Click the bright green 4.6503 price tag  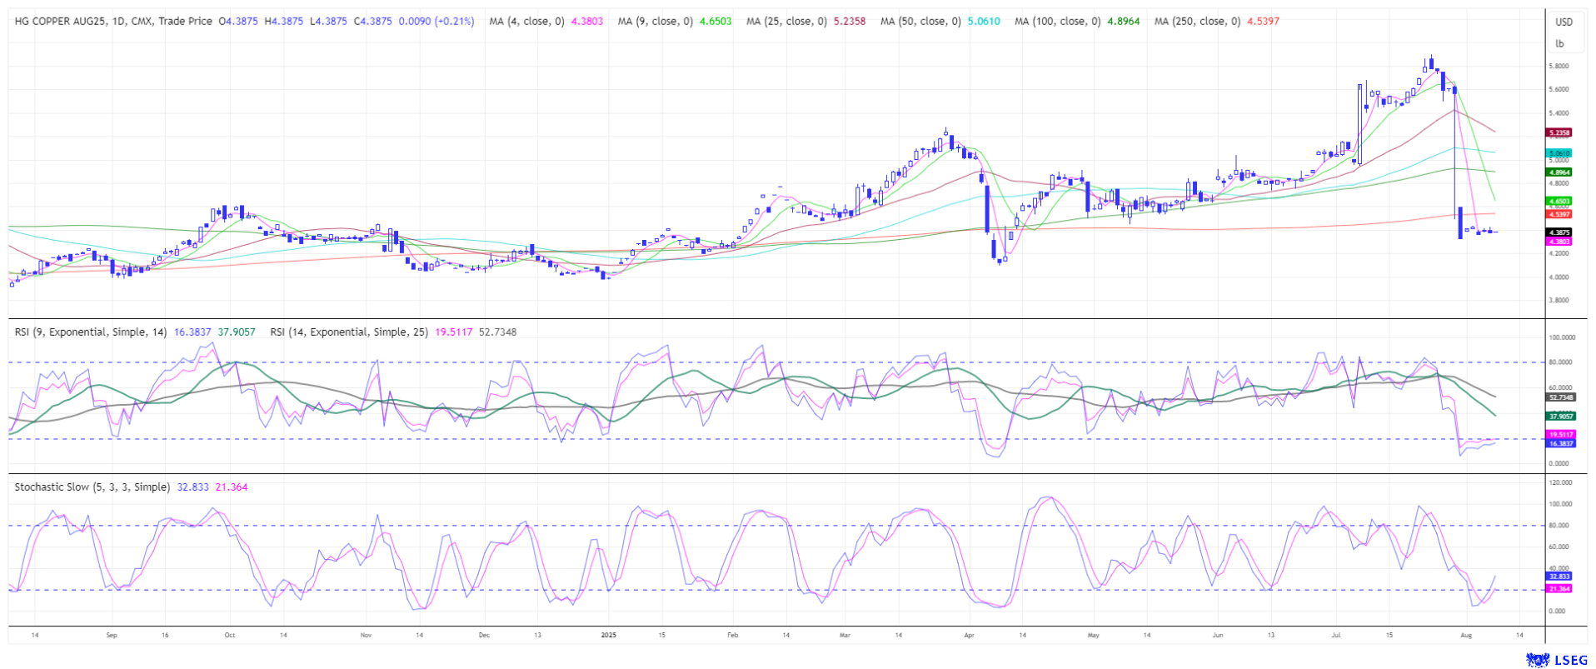[1559, 201]
